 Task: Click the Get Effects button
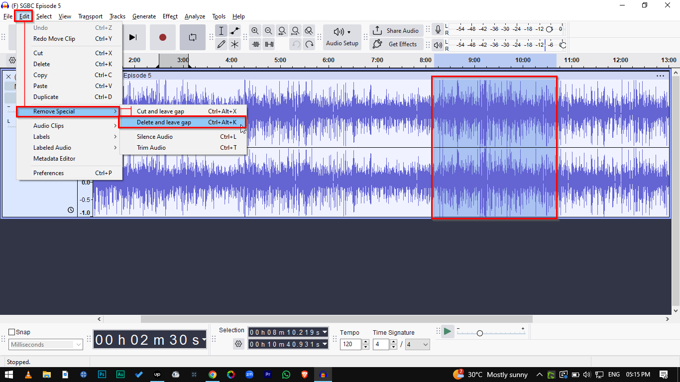coord(396,44)
